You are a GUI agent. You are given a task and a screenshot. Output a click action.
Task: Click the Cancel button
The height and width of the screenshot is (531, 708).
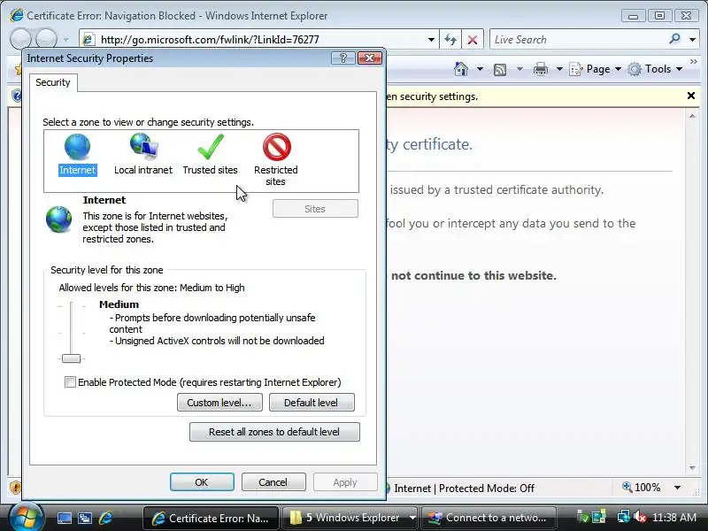click(x=273, y=482)
